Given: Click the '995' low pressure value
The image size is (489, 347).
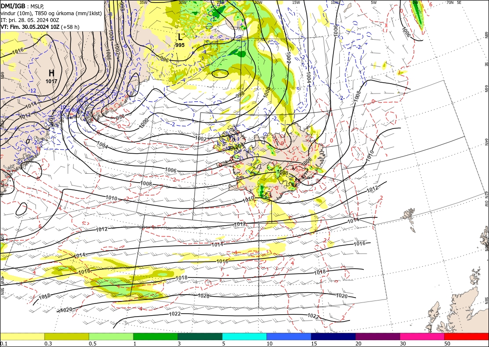Looking at the screenshot, I should [x=180, y=45].
